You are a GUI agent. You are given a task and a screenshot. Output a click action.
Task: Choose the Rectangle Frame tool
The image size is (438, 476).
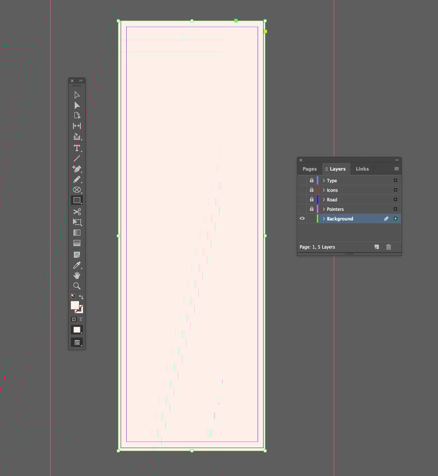76,190
